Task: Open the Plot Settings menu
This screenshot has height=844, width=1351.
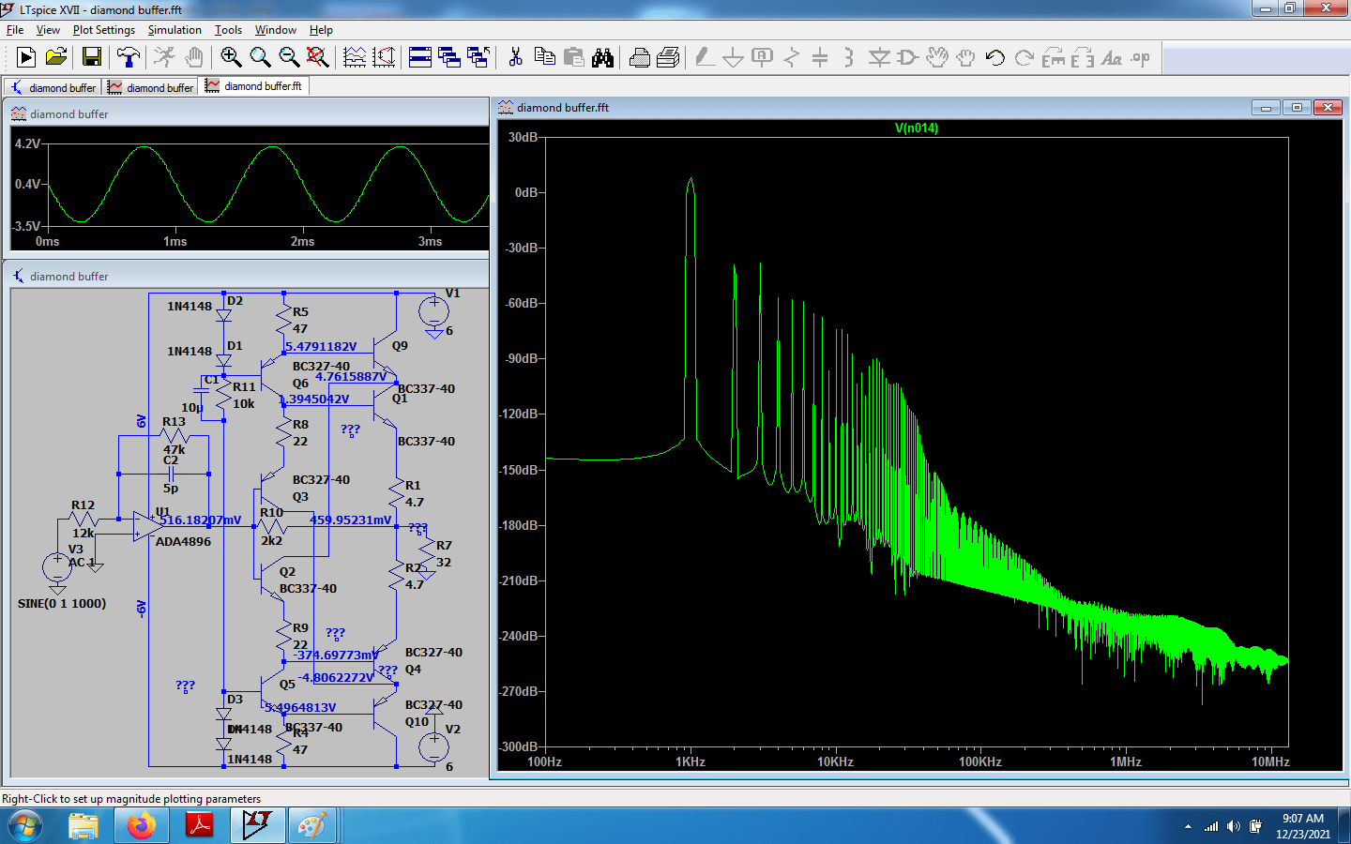Action: coord(104,30)
